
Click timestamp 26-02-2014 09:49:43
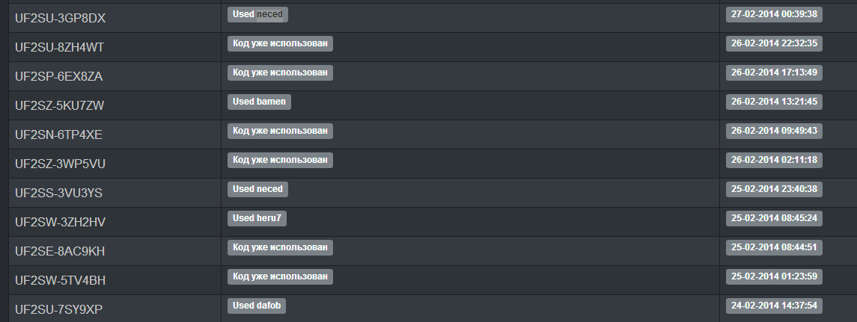[x=774, y=131]
